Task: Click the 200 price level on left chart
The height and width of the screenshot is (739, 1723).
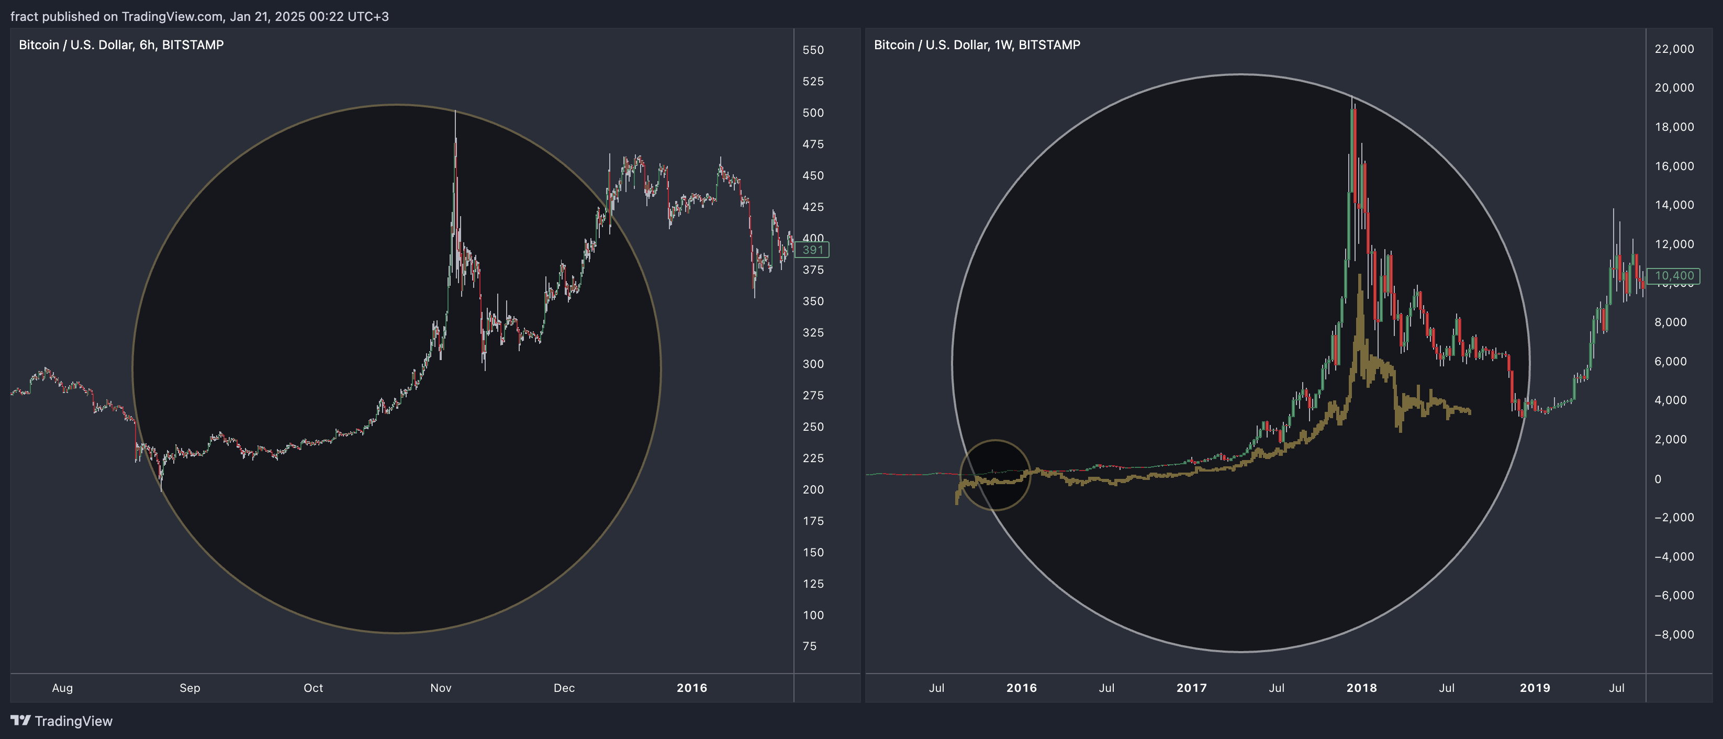Action: coord(813,489)
